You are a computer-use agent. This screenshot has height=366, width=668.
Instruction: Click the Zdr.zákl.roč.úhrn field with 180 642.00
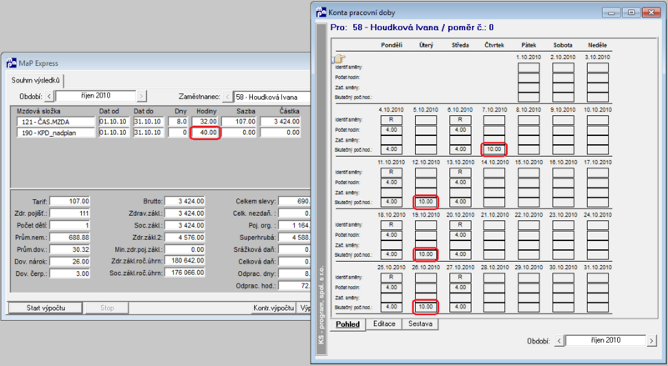tap(185, 260)
